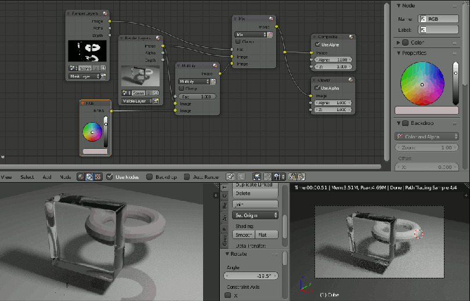Click the paste nodes clipboard icon

point(301,177)
